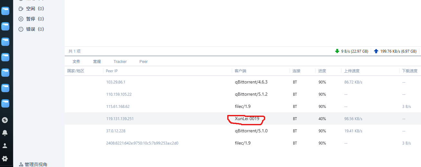Switch to the Tracker tab
The width and height of the screenshot is (421, 167).
click(120, 61)
